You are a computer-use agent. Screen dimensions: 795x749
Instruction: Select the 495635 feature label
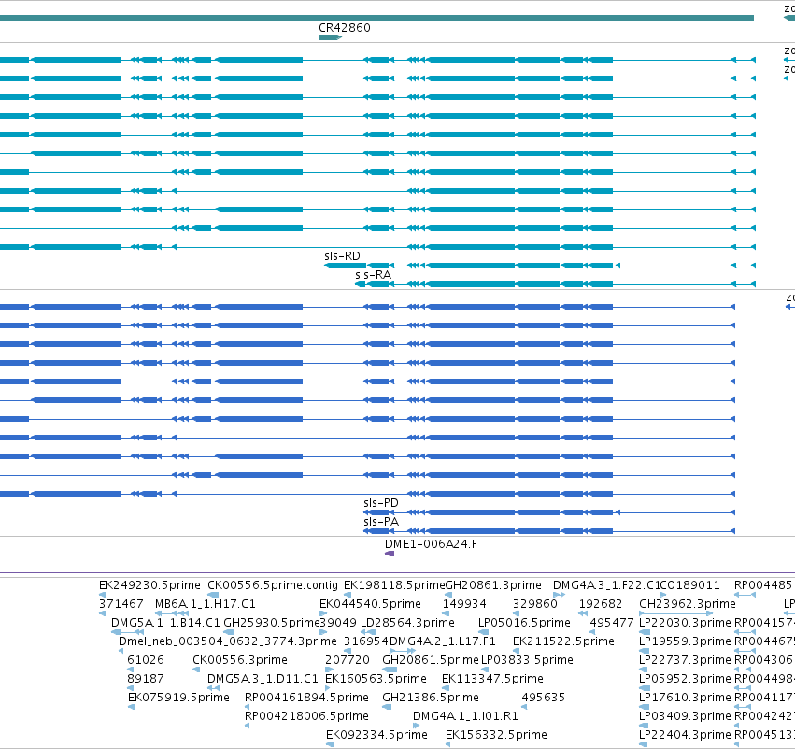[543, 698]
